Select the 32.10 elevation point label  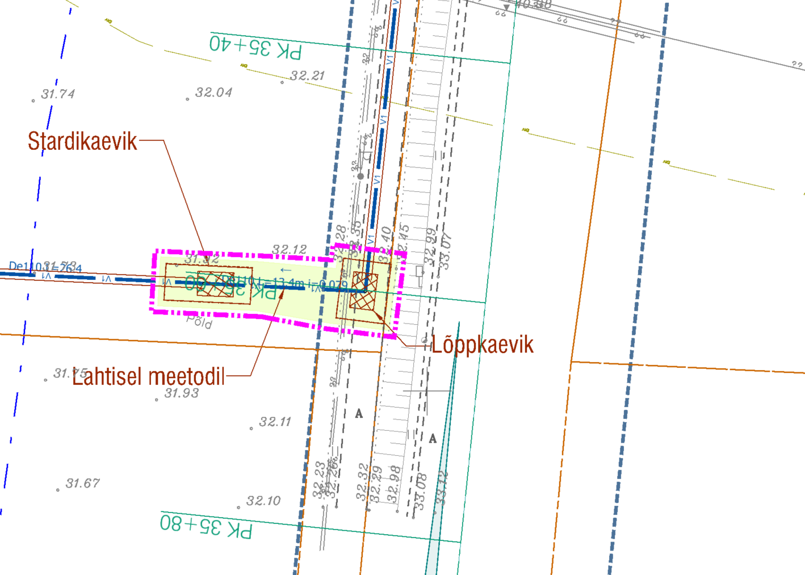coord(263,501)
